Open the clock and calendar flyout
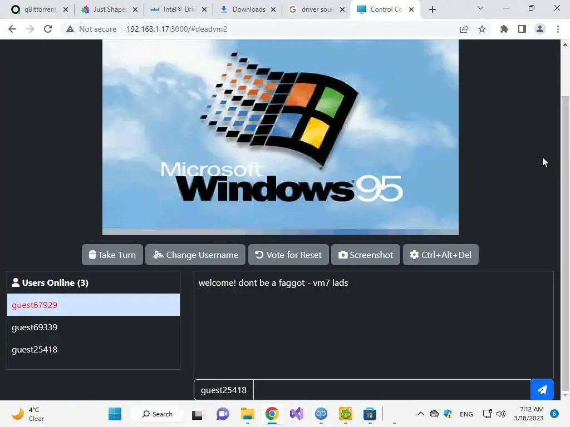This screenshot has width=570, height=427. (x=529, y=414)
